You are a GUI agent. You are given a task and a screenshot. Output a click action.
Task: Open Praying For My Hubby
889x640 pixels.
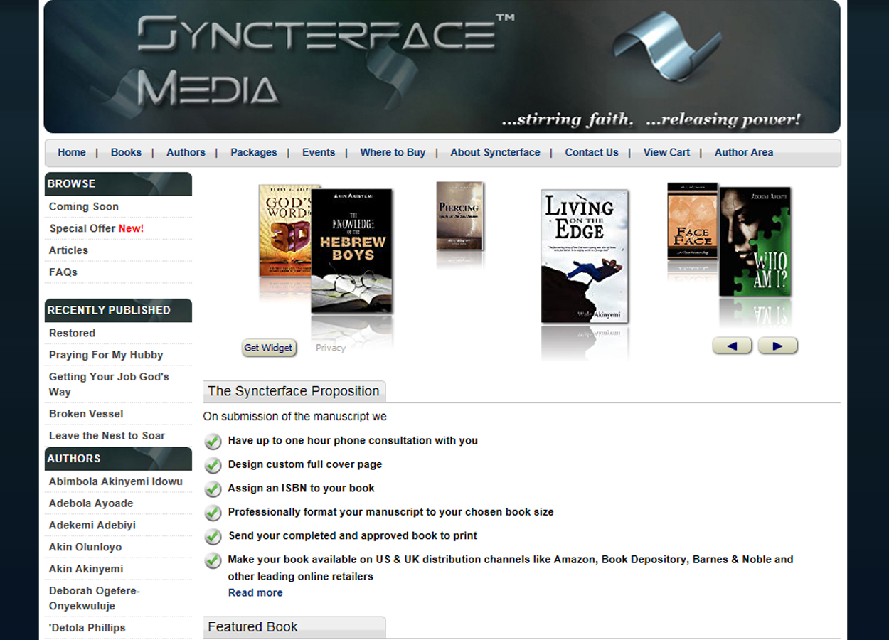pyautogui.click(x=106, y=355)
